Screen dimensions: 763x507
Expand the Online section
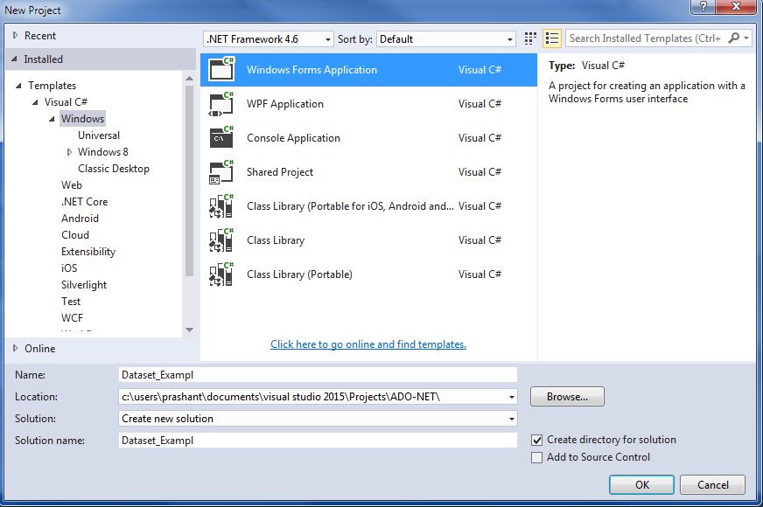click(16, 348)
